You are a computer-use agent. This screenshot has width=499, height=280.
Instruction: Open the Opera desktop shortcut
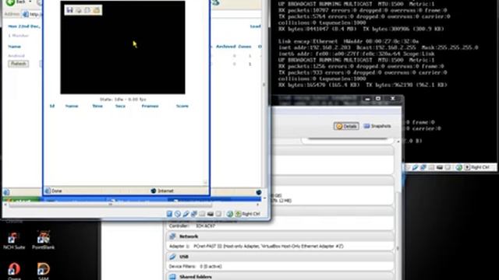[14, 271]
